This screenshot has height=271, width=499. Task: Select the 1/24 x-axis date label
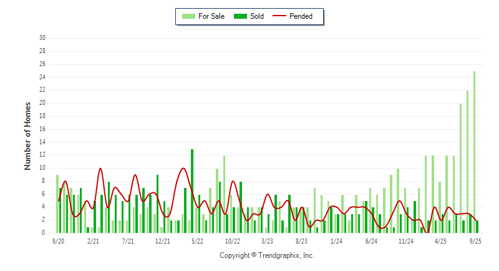click(336, 240)
